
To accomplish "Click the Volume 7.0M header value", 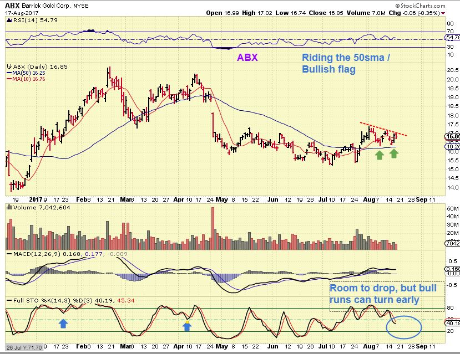I will [x=366, y=13].
